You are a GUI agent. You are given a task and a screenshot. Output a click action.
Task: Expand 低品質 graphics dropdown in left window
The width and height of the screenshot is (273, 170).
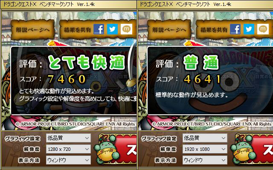[68, 138]
